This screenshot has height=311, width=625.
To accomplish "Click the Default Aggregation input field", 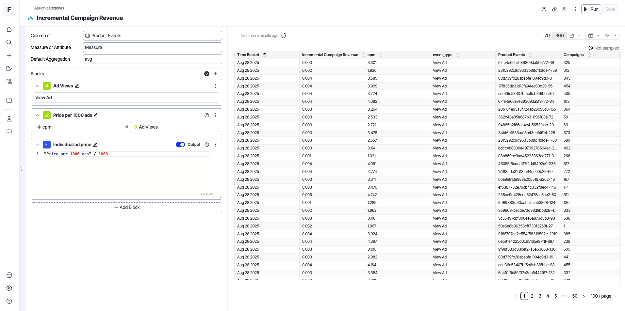I will [153, 59].
